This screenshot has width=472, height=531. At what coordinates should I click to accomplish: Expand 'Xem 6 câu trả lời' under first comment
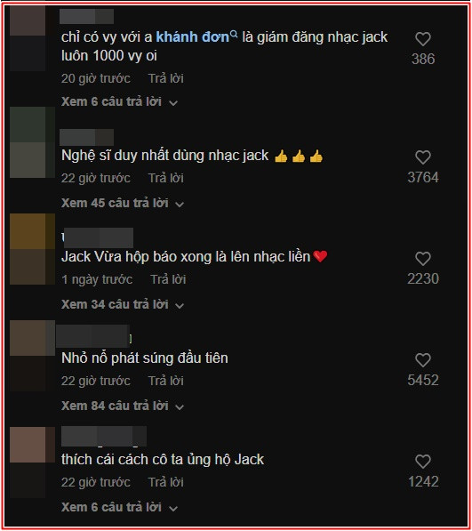pyautogui.click(x=119, y=101)
